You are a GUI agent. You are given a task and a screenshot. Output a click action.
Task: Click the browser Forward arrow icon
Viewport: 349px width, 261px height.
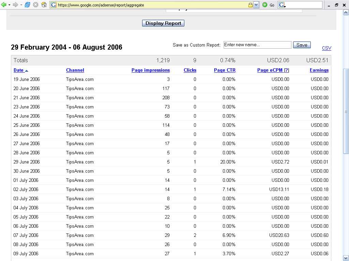(15, 5)
